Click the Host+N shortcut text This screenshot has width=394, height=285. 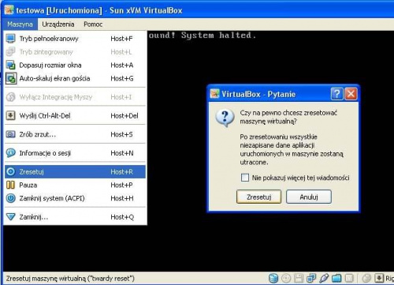point(122,153)
